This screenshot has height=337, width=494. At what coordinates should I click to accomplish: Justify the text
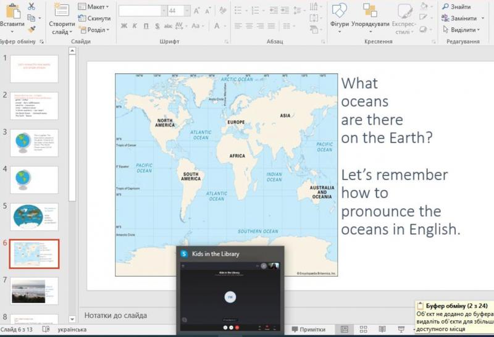click(x=271, y=26)
